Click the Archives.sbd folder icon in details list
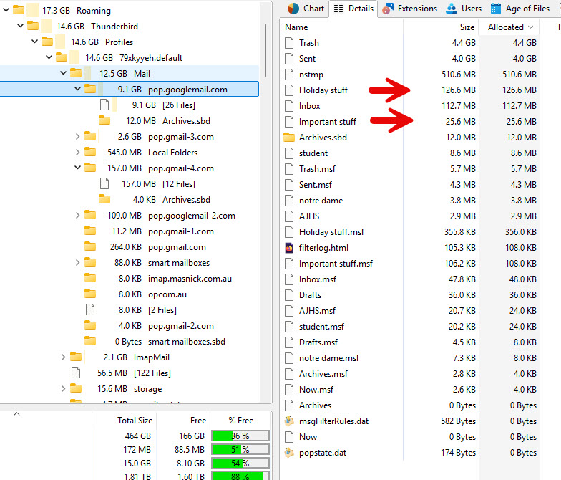 289,138
